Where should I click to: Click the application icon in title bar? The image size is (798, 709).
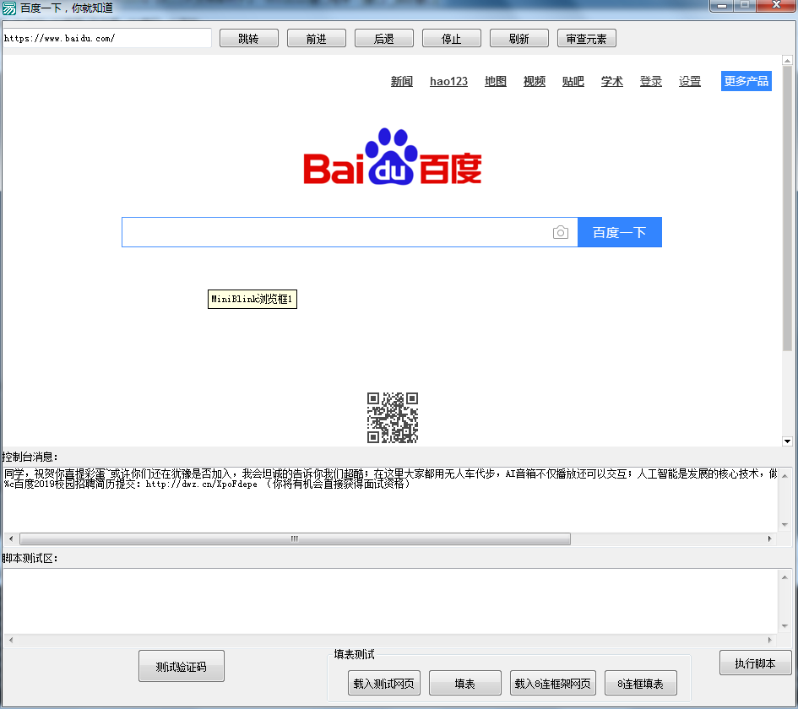coord(9,8)
